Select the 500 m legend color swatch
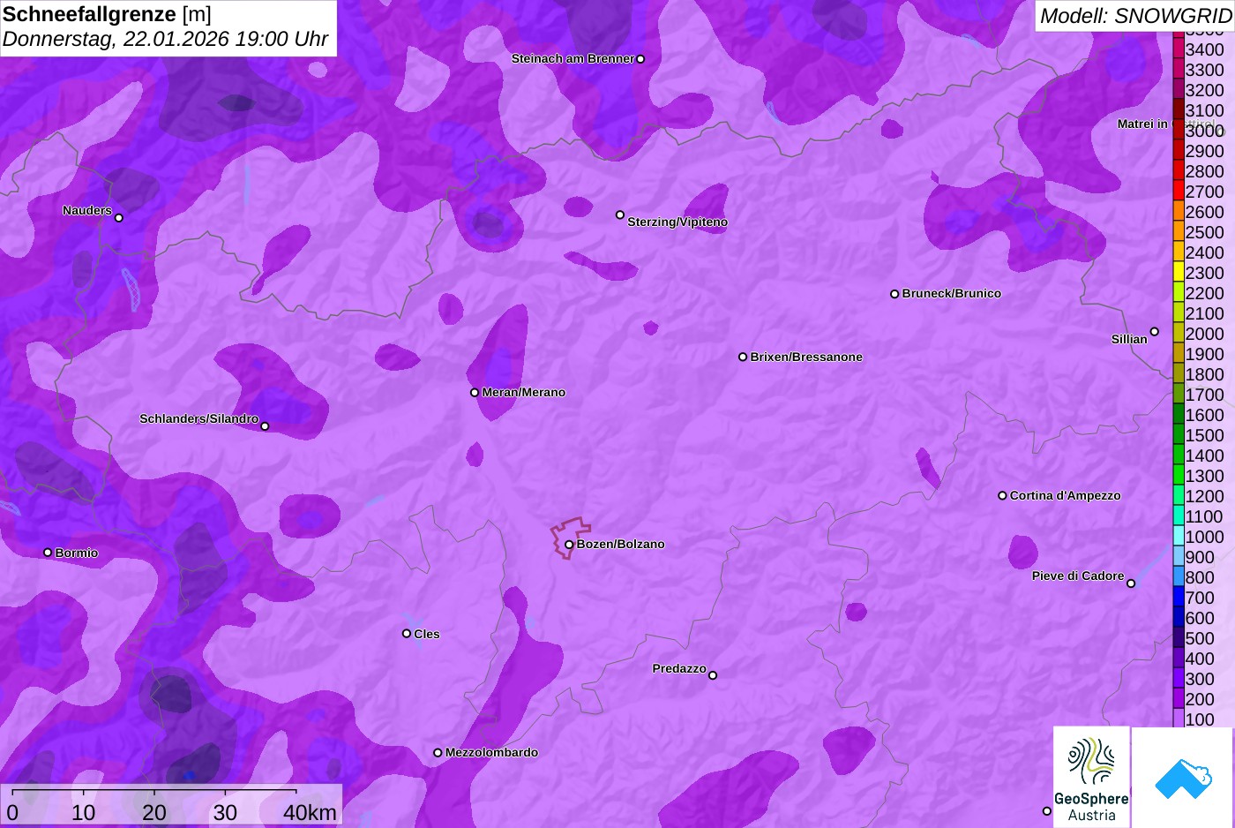 1178,636
